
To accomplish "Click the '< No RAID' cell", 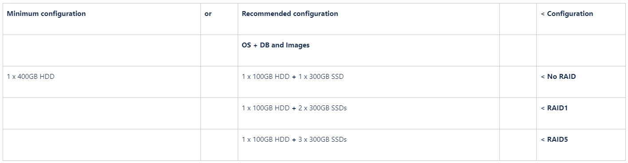I will pyautogui.click(x=581, y=82).
